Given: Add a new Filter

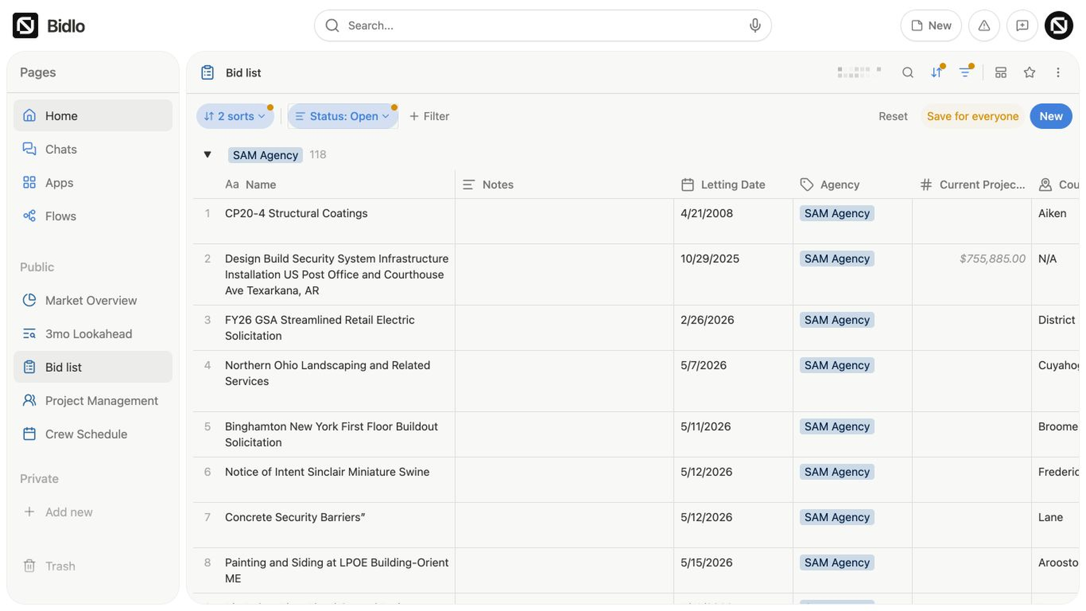Looking at the screenshot, I should [x=429, y=116].
